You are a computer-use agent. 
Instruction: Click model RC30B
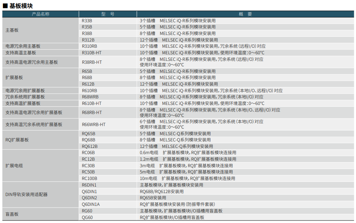88,165
